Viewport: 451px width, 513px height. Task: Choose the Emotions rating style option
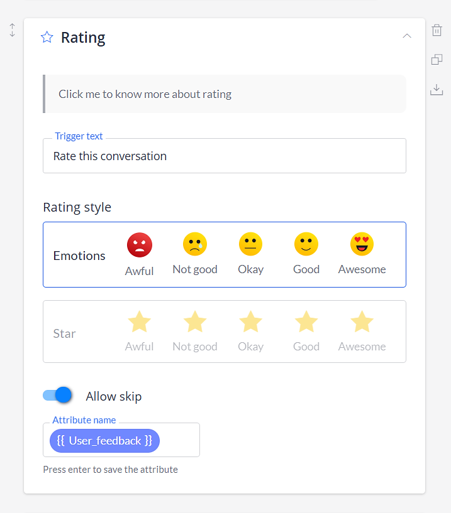(225, 254)
